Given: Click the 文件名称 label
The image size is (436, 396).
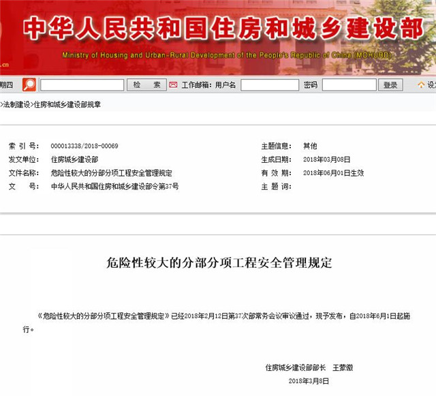Looking at the screenshot, I should [x=24, y=173].
